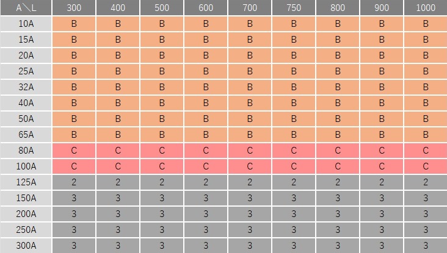Viewport: 447px width, 253px height.
Task: Select the 125A row label
Action: click(x=26, y=182)
